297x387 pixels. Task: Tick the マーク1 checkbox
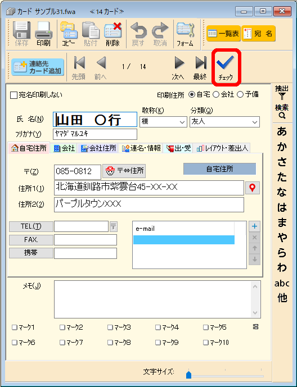point(15,327)
